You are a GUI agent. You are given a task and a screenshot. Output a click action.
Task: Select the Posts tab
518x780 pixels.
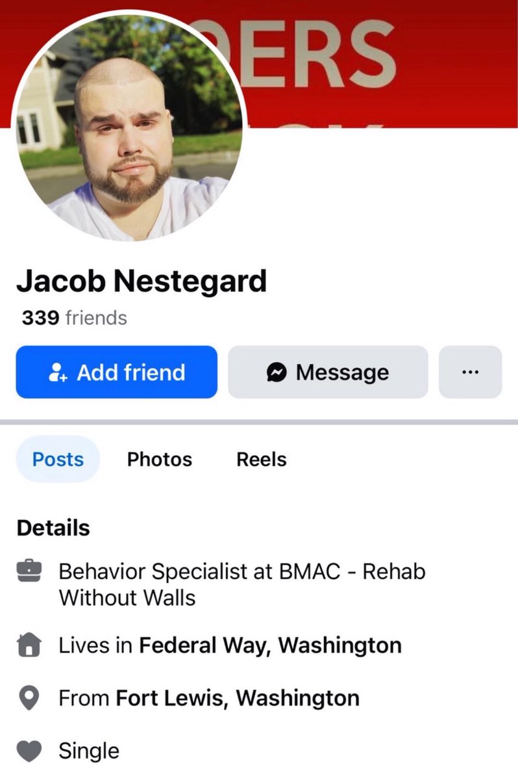point(58,460)
